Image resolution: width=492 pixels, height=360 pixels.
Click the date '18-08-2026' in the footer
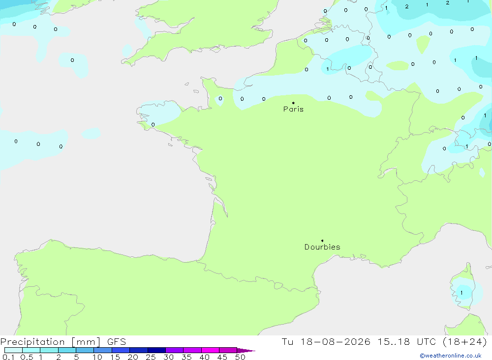coord(335,342)
